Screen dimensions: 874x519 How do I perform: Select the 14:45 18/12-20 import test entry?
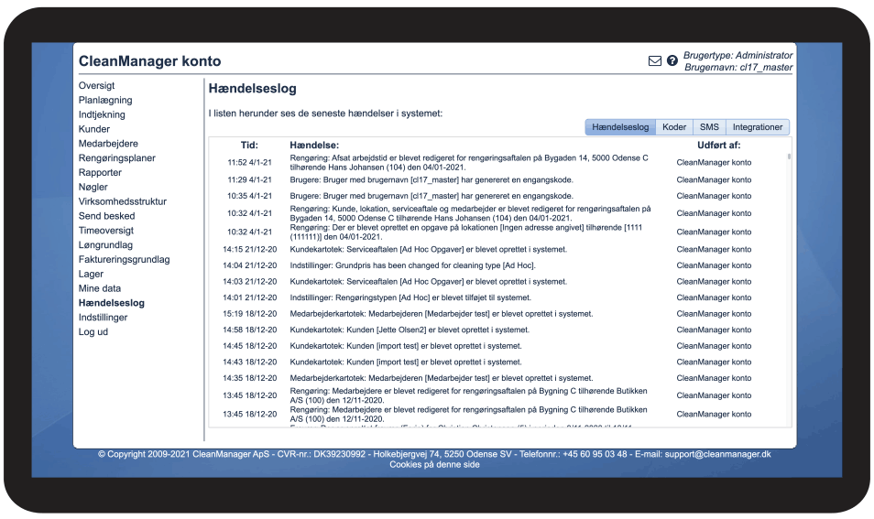tap(406, 346)
